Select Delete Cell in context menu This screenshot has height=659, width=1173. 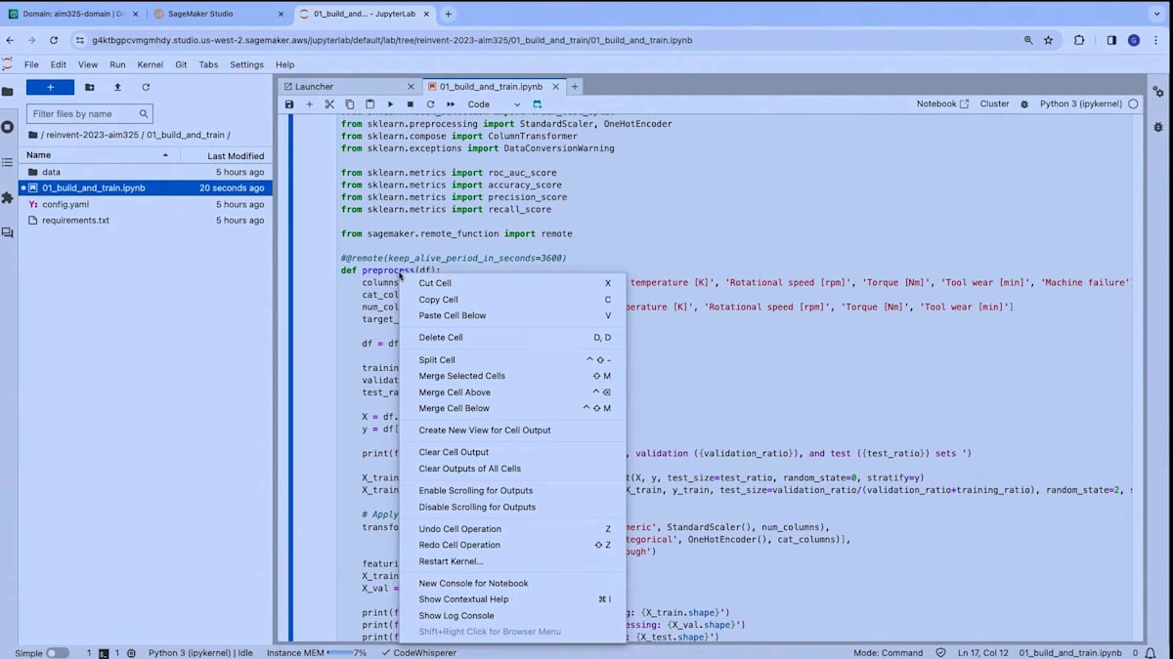pos(513,338)
